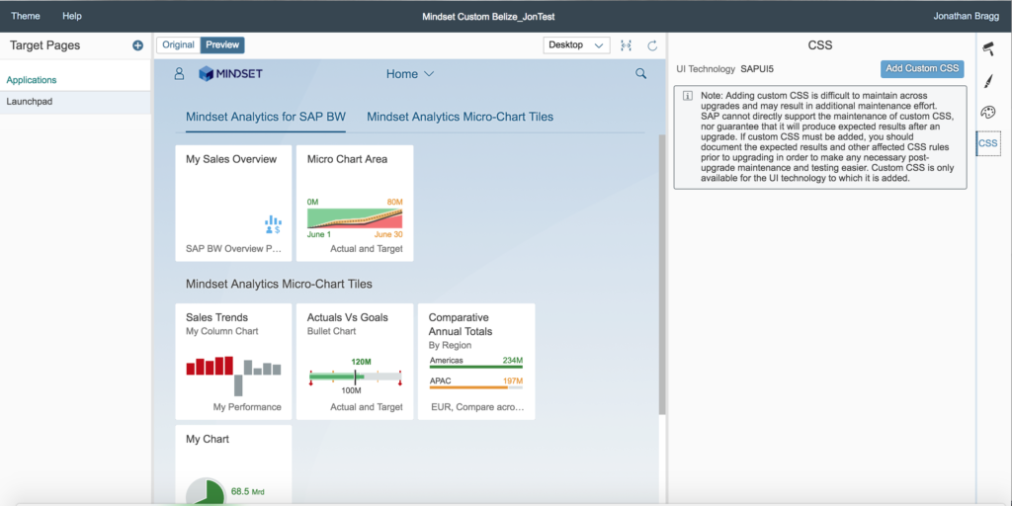
Task: Click Add Custom CSS button
Action: [922, 68]
